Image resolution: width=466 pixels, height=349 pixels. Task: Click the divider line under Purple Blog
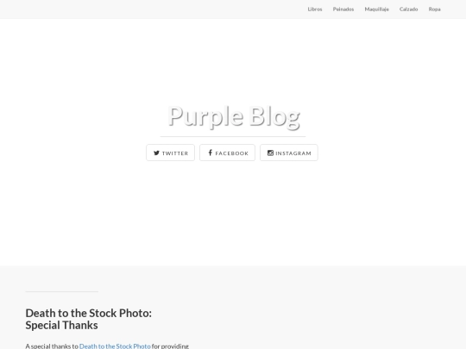(233, 136)
